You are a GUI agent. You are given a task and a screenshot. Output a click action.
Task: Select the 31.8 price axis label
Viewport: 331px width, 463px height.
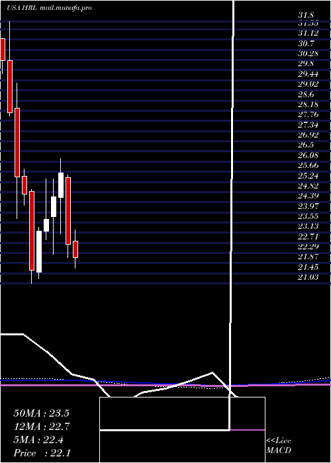(306, 15)
